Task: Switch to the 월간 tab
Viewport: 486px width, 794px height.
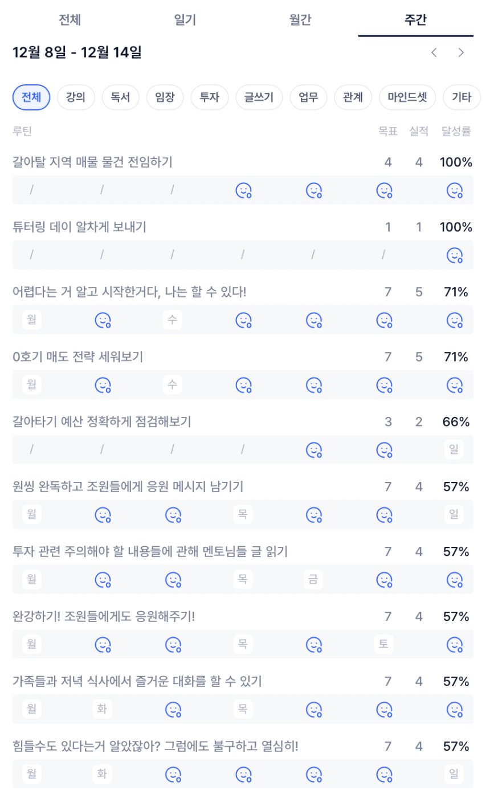Action: point(300,20)
